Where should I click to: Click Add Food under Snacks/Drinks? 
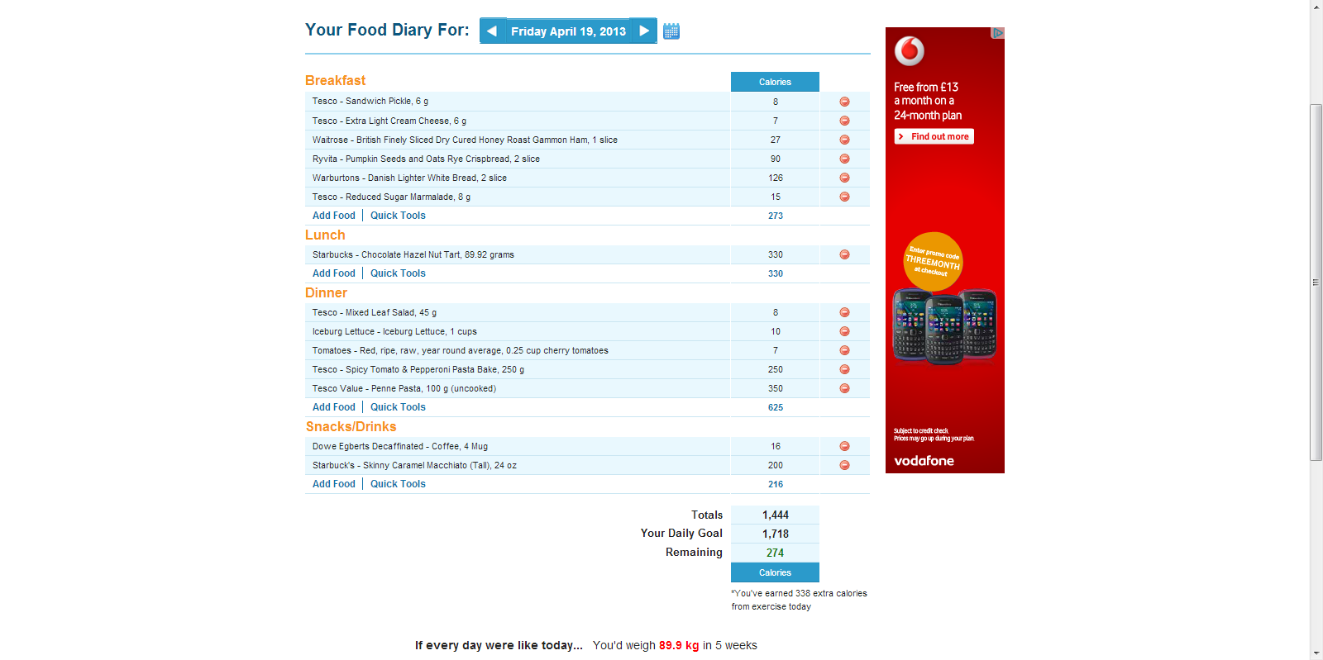334,484
